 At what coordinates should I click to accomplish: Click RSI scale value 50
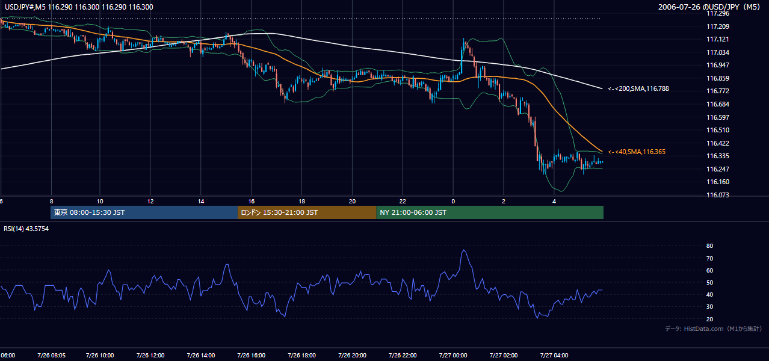click(x=710, y=282)
